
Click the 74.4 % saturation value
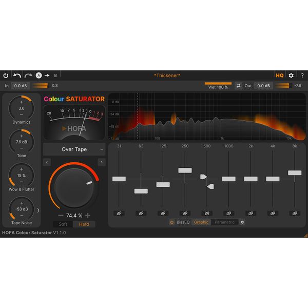[74, 216]
